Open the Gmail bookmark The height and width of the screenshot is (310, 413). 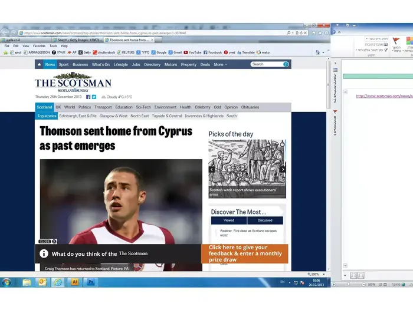click(x=175, y=52)
